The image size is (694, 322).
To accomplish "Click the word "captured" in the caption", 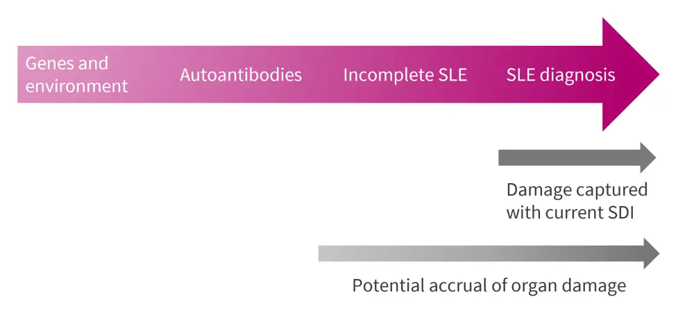I will [x=611, y=190].
